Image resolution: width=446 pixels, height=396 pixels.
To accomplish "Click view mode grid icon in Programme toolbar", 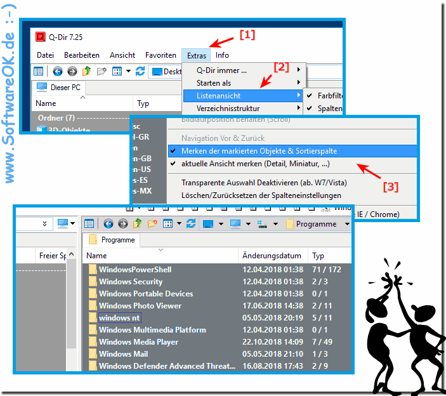I will [x=167, y=224].
